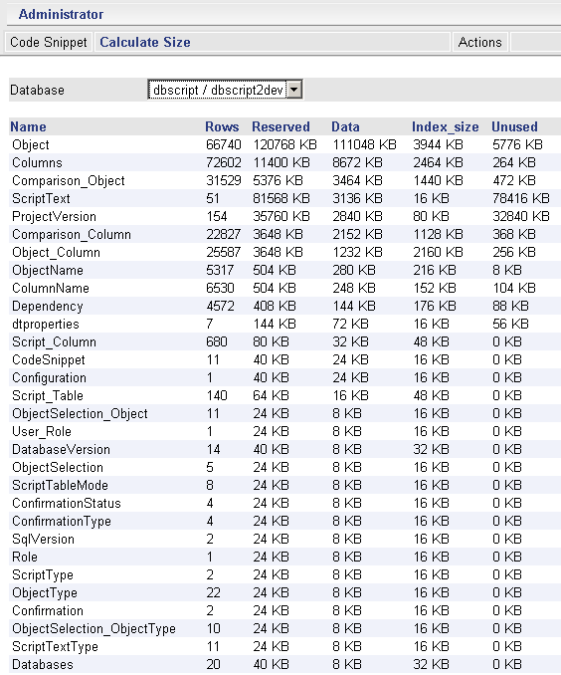Image resolution: width=561 pixels, height=675 pixels.
Task: Select the ScriptText table row
Action: (284, 198)
